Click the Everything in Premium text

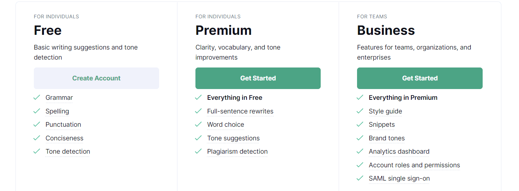[x=403, y=98]
